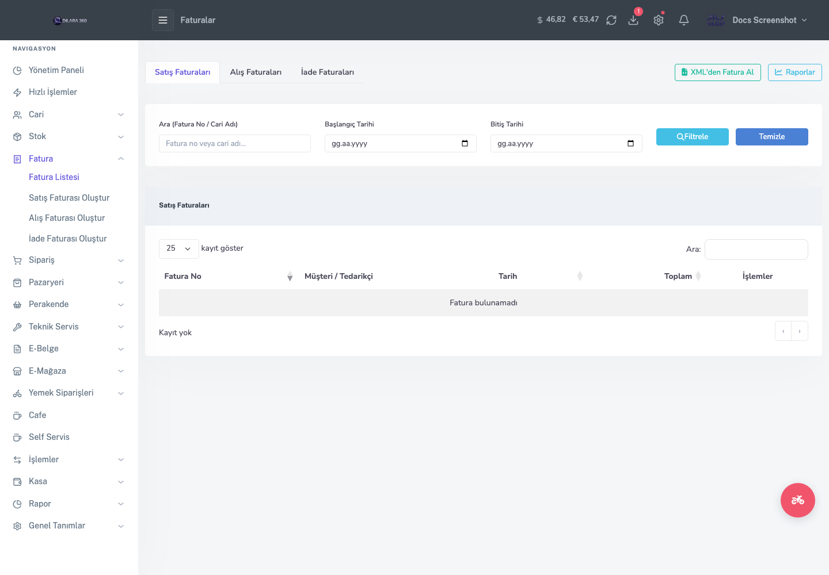Switch to İade Faturaları tab

(328, 72)
